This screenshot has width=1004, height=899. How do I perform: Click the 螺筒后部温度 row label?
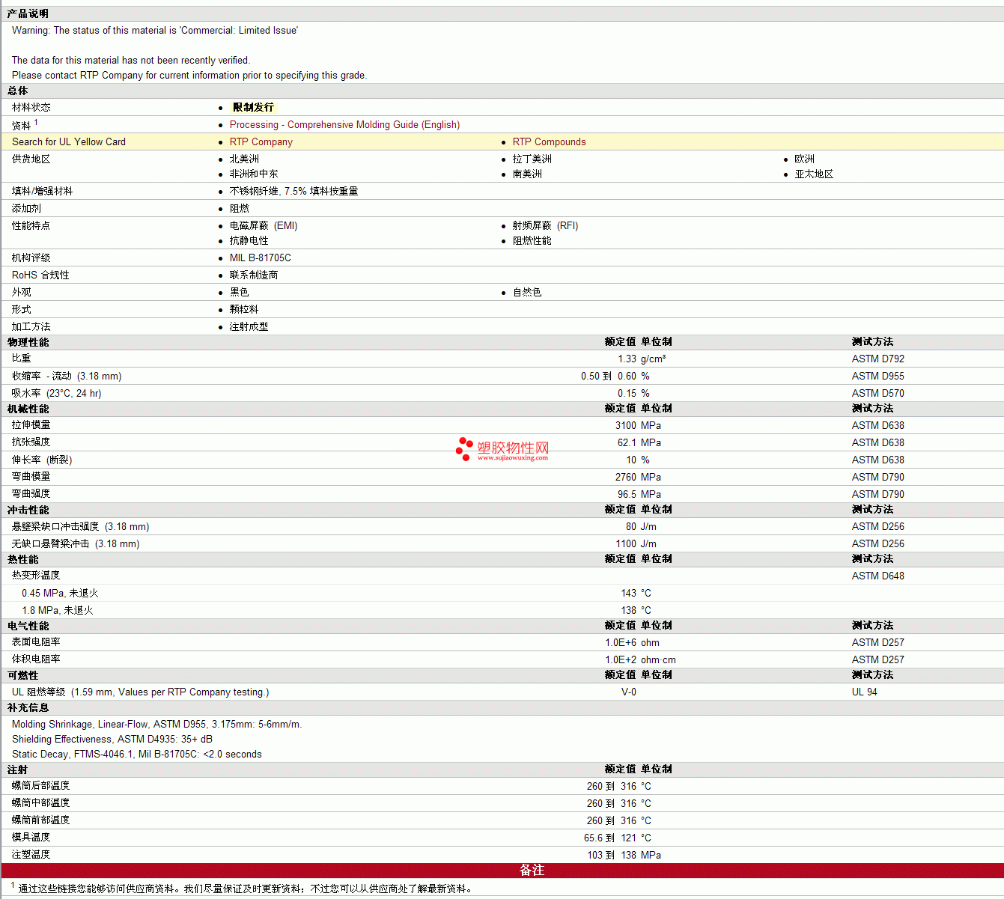point(41,786)
